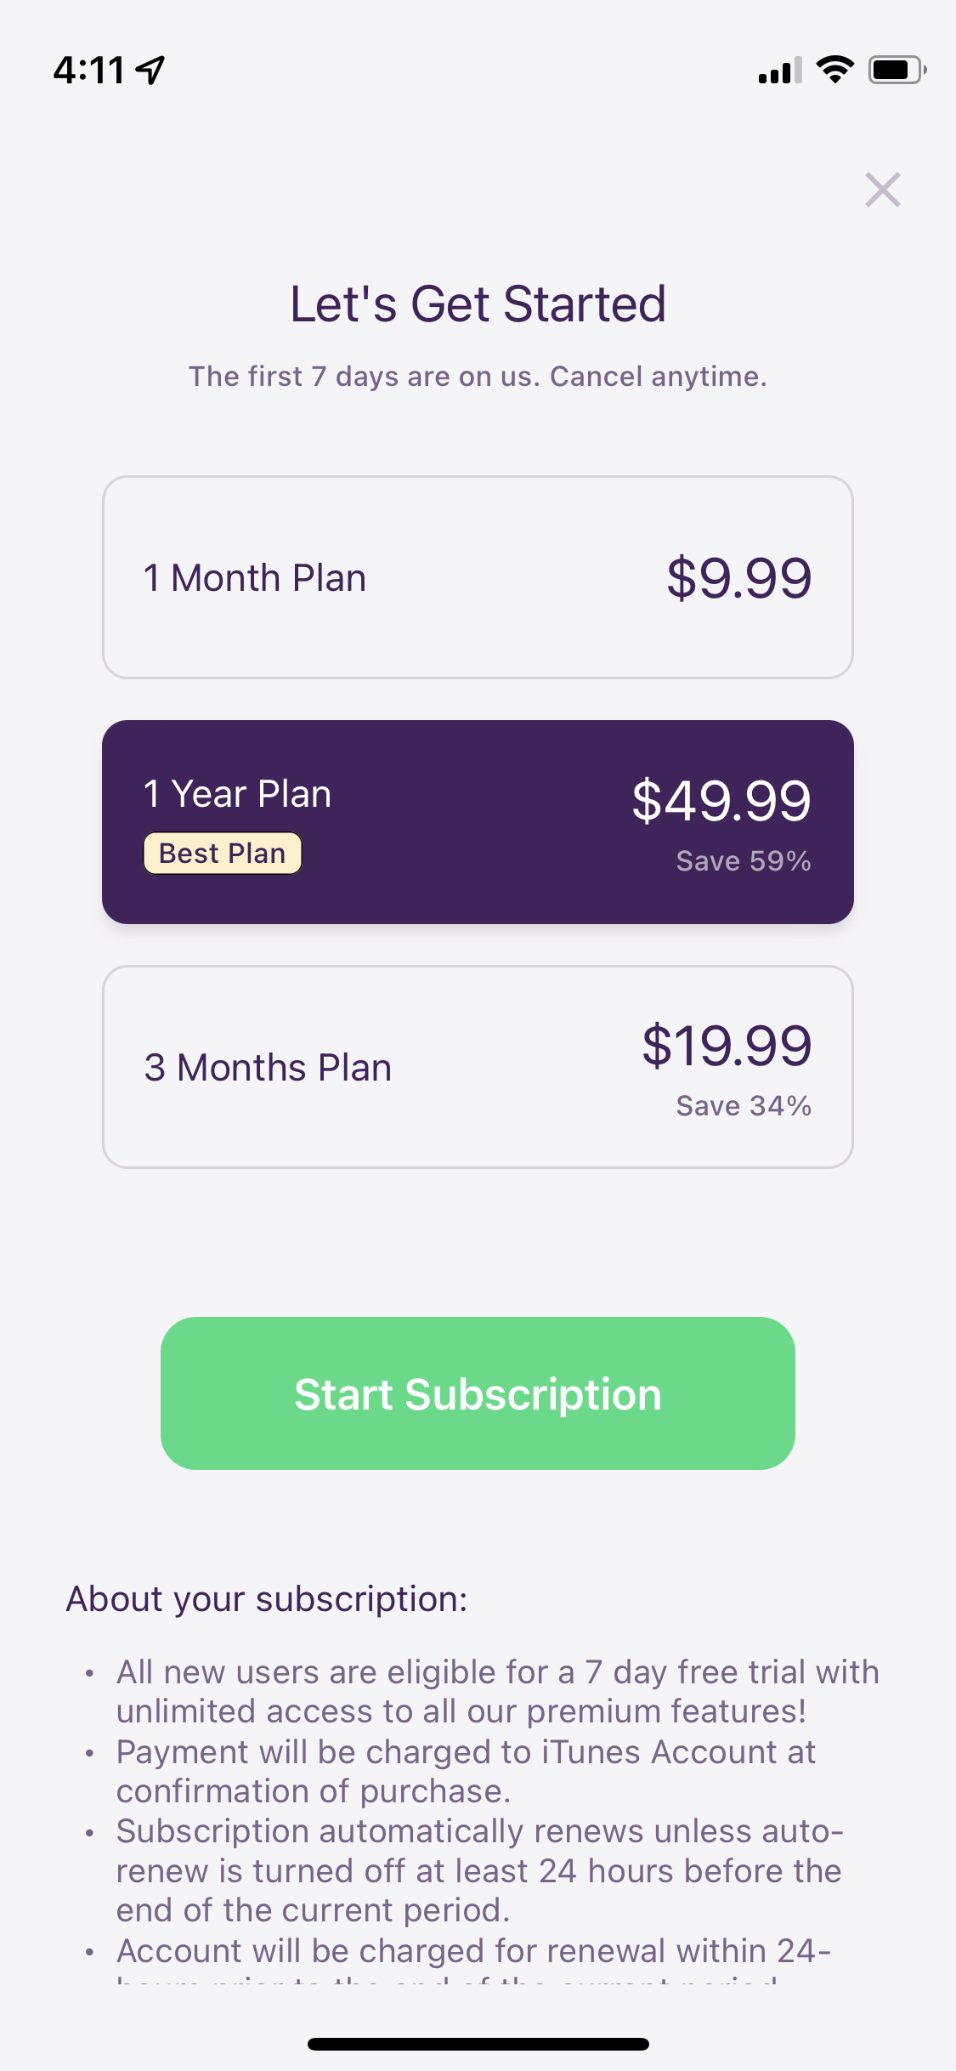The width and height of the screenshot is (956, 2071).
Task: Select the 1 Year Plan option
Action: pos(478,820)
